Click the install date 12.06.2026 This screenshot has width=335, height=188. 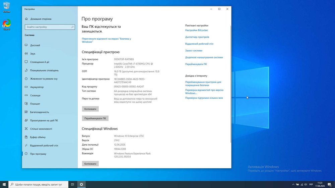tap(120, 145)
